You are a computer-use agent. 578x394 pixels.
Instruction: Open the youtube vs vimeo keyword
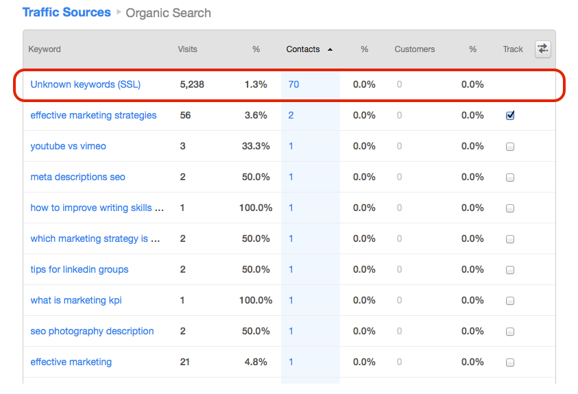point(68,146)
